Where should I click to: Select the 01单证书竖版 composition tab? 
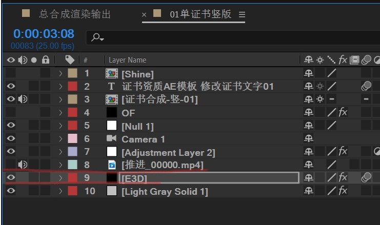(201, 14)
